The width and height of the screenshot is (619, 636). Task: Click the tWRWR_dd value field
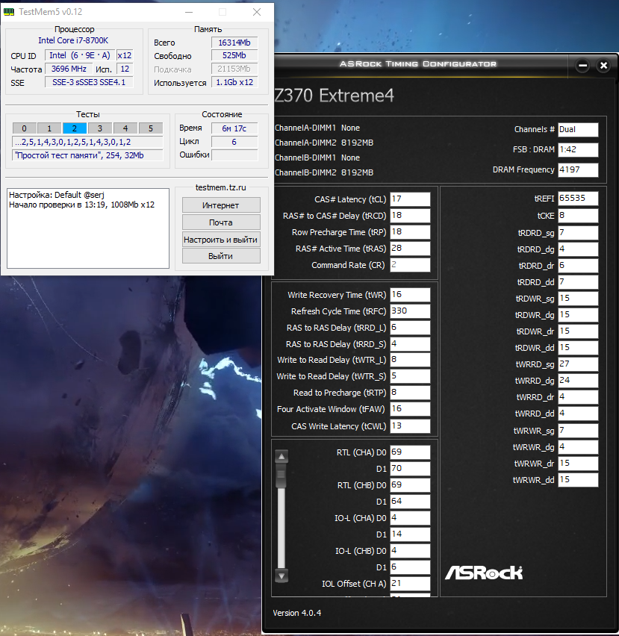578,480
